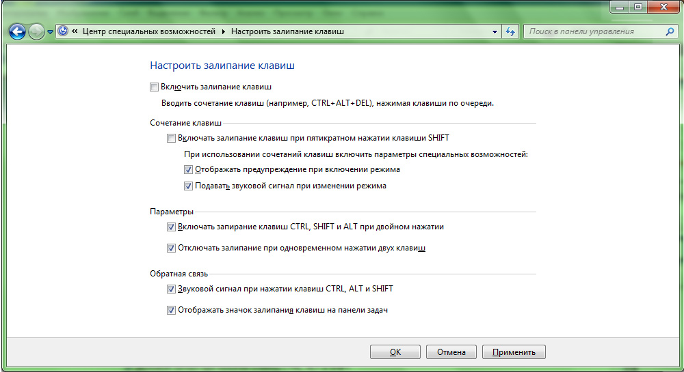Uncheck 'Отображать предупреждение при включении режима'
Screen dimensions: 684x372
coord(188,169)
